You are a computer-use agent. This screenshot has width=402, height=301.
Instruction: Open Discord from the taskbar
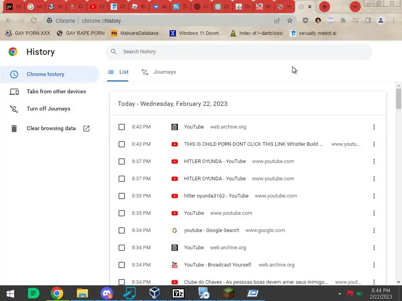[107, 293]
